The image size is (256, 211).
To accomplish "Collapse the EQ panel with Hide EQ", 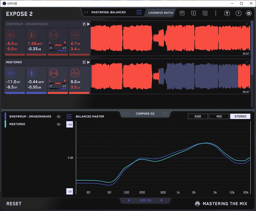I will (x=145, y=201).
